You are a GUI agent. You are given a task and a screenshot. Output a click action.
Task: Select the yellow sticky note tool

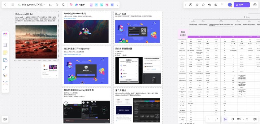(x=5, y=53)
